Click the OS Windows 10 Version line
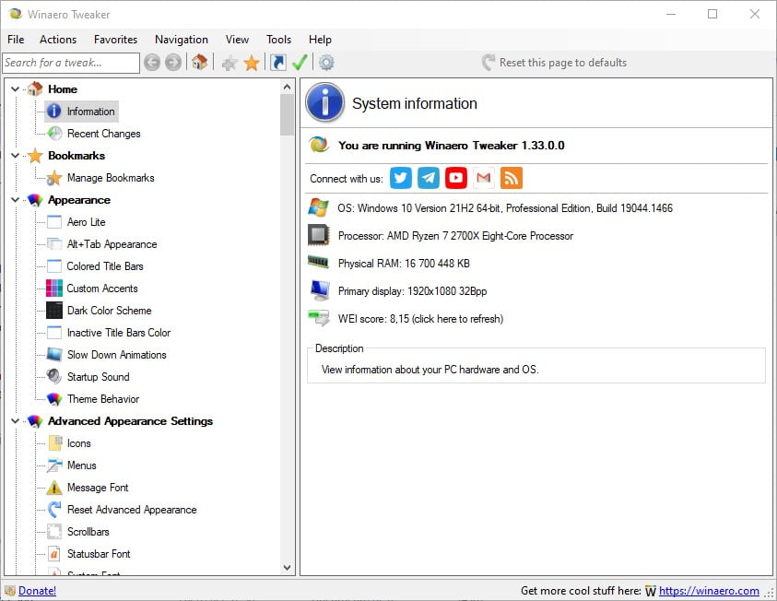Image resolution: width=777 pixels, height=601 pixels. coord(505,208)
